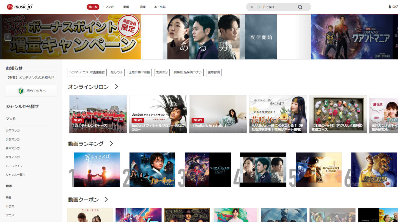Click the 初めての方へ button
The width and height of the screenshot is (398, 224).
coord(32,91)
